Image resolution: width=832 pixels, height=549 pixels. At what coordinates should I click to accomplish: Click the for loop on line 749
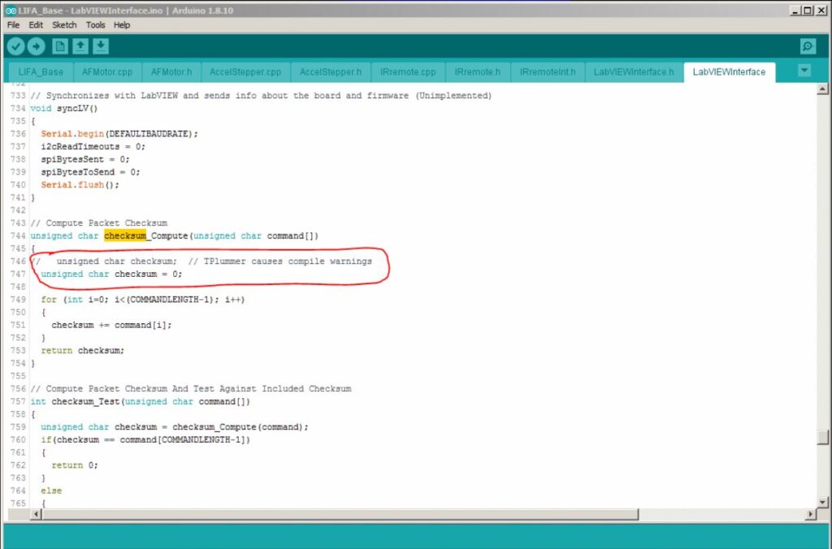point(143,299)
